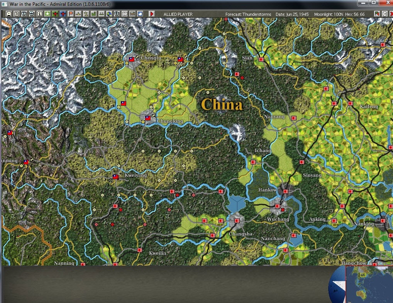Select the Japanese unit marker at Nanchang
The image size is (393, 303).
(x=294, y=235)
